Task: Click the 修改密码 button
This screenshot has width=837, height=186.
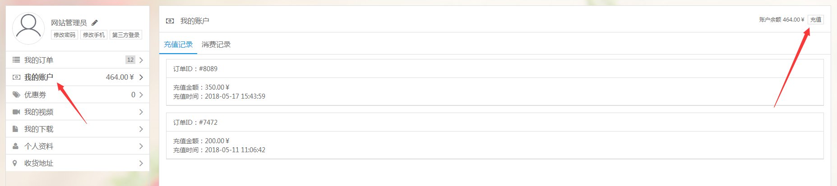Action: 65,35
